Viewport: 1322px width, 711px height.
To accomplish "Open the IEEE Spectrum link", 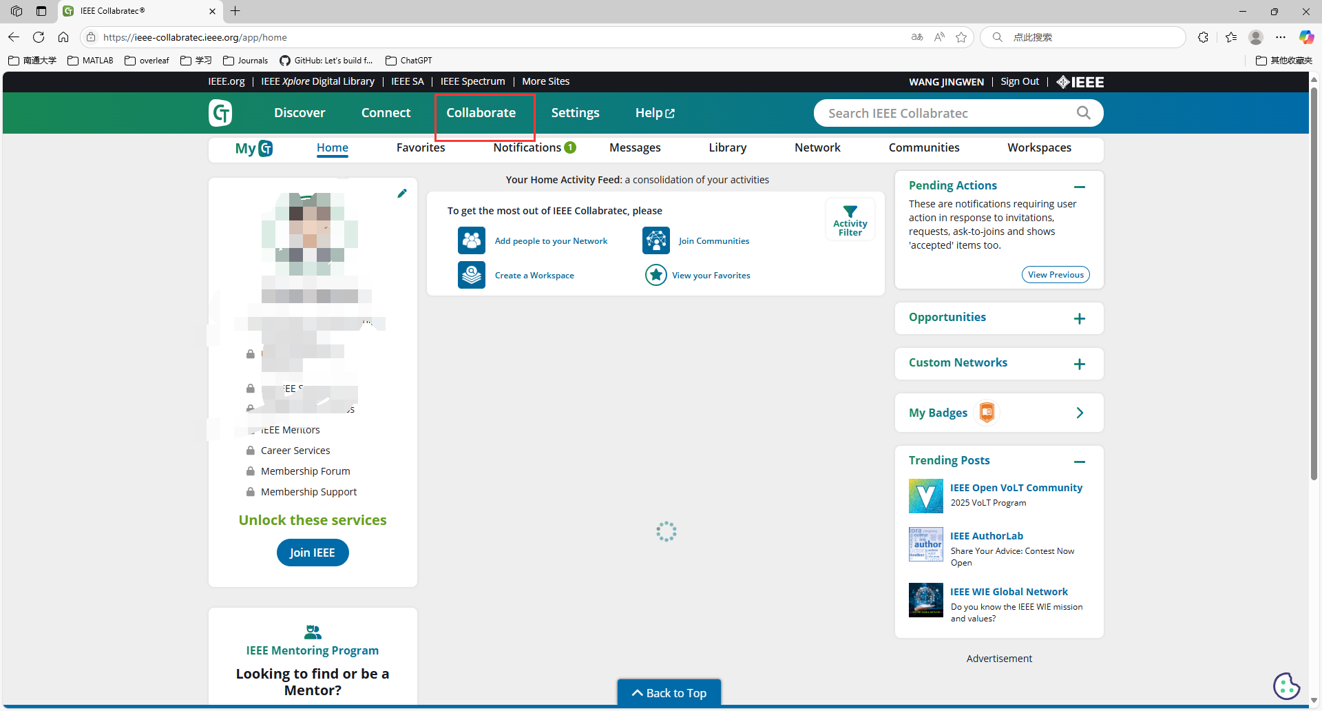I will tap(472, 81).
